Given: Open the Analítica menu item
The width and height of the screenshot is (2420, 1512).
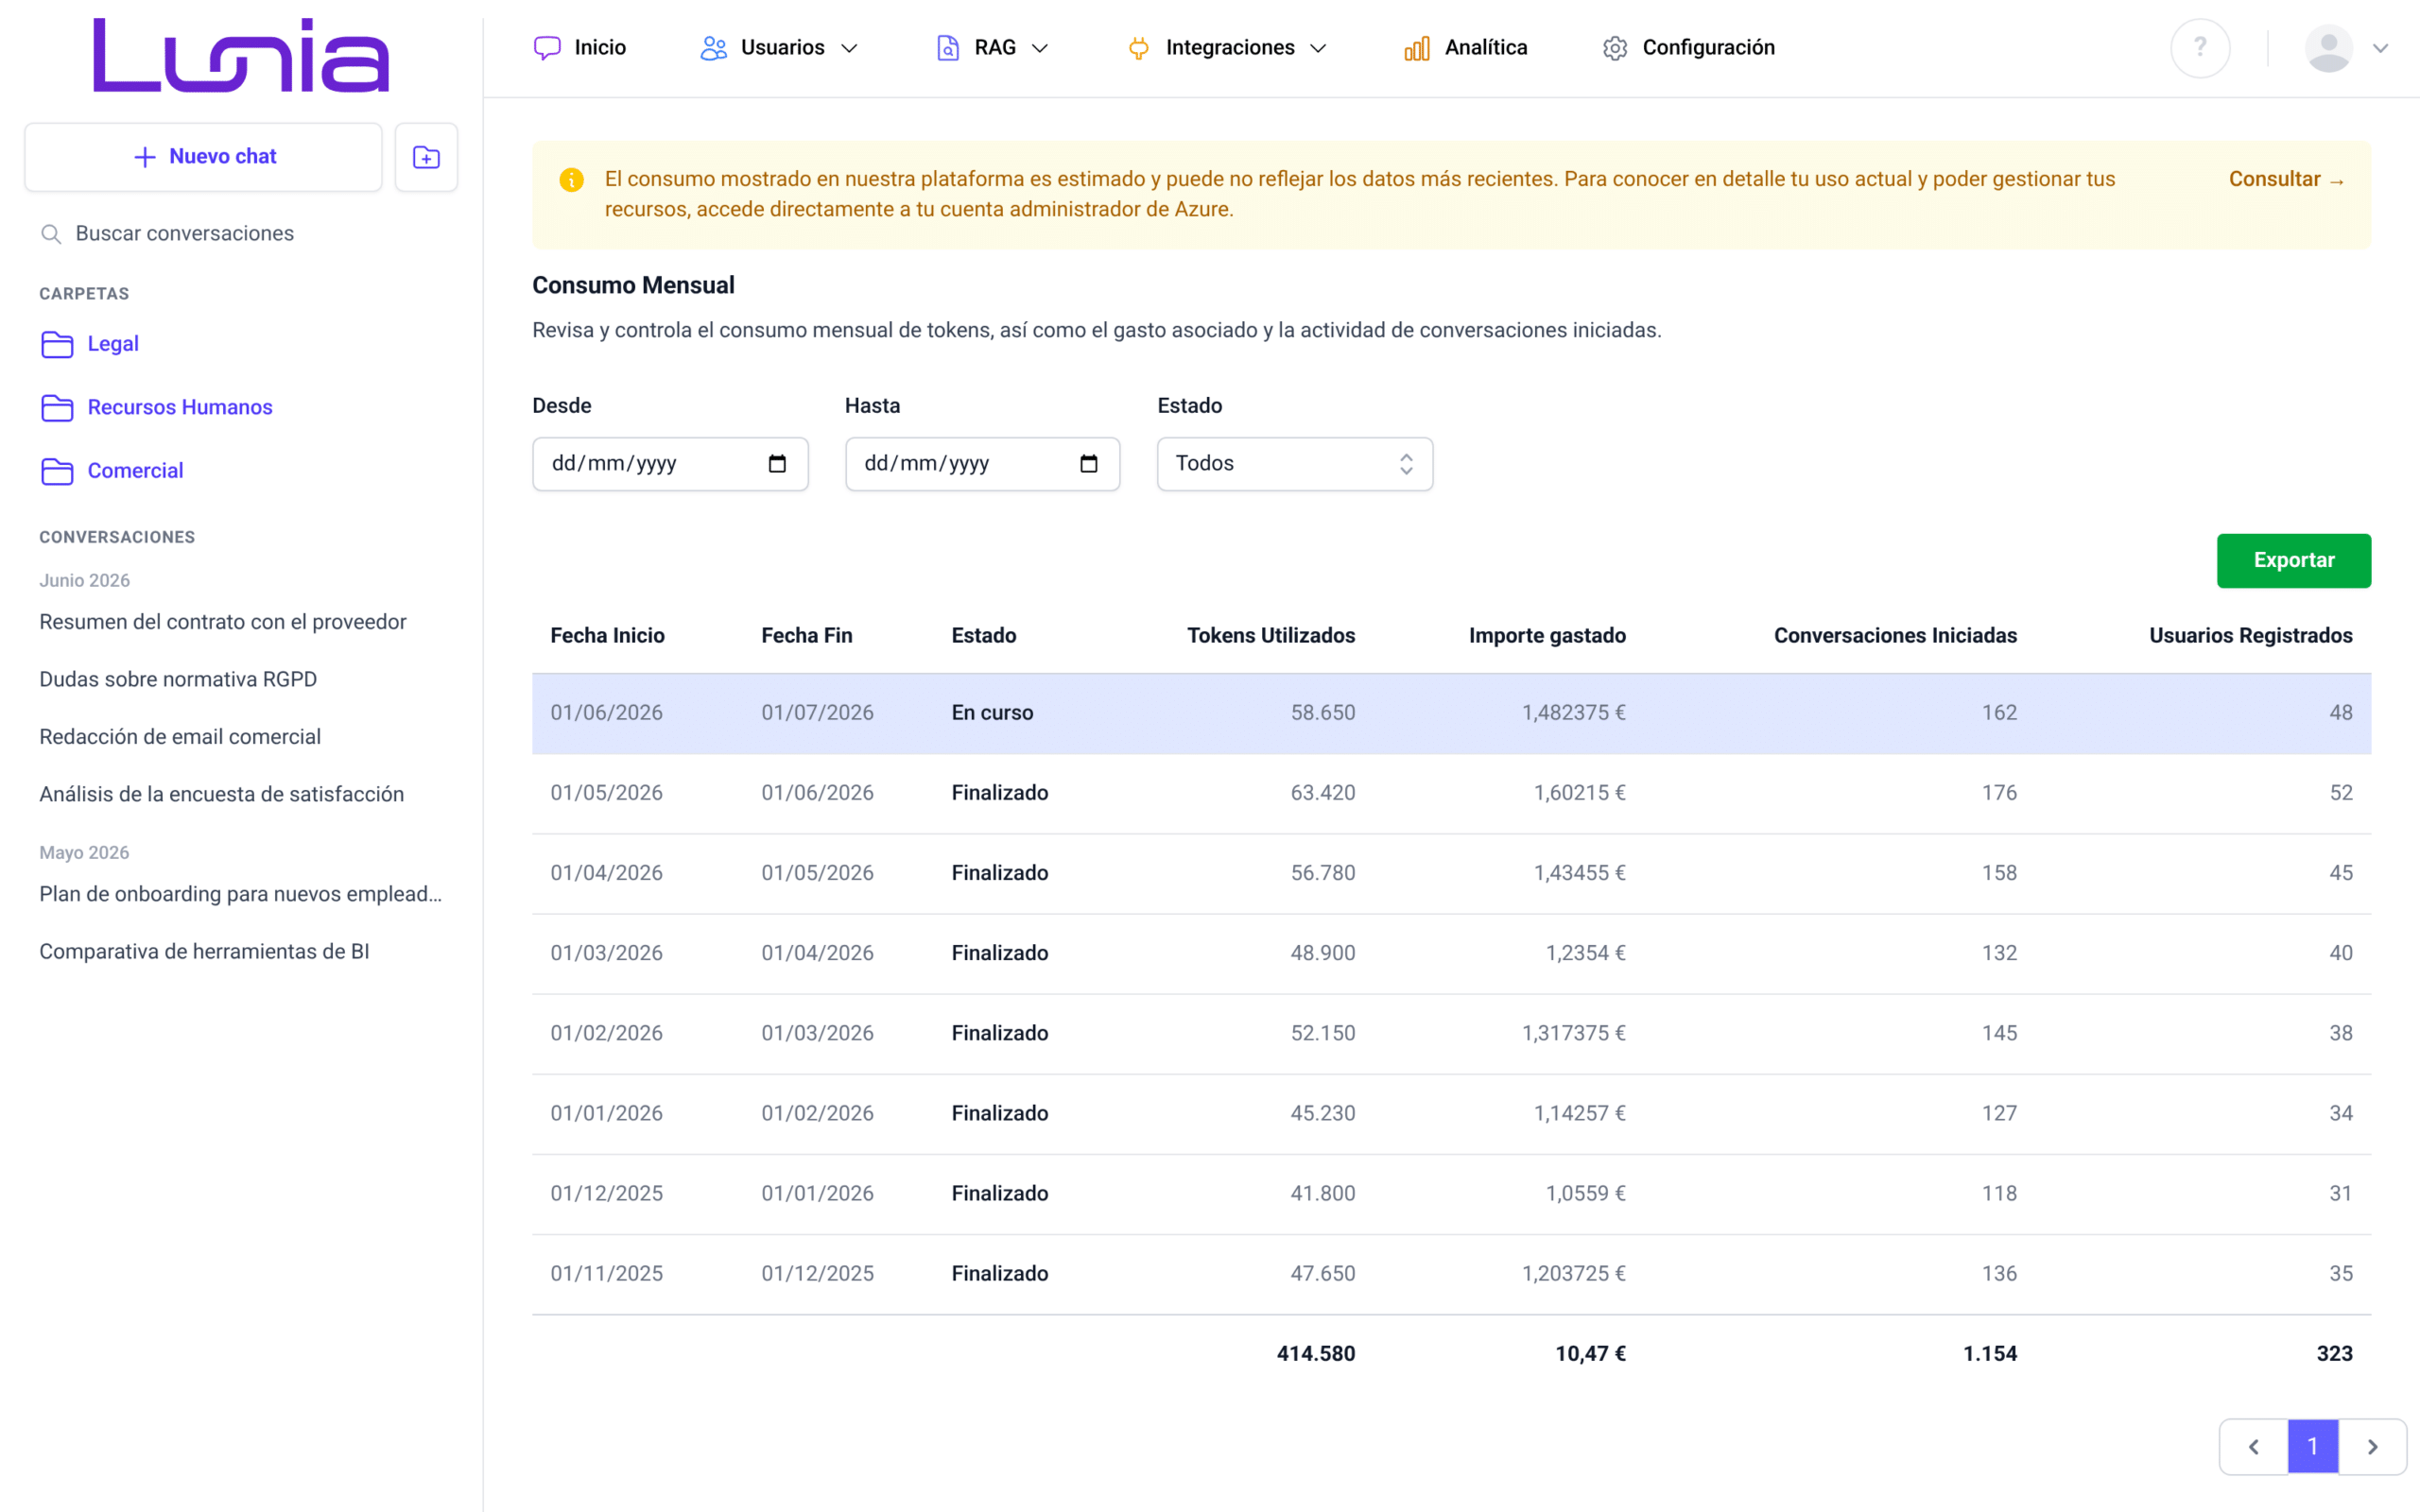Looking at the screenshot, I should (1465, 48).
